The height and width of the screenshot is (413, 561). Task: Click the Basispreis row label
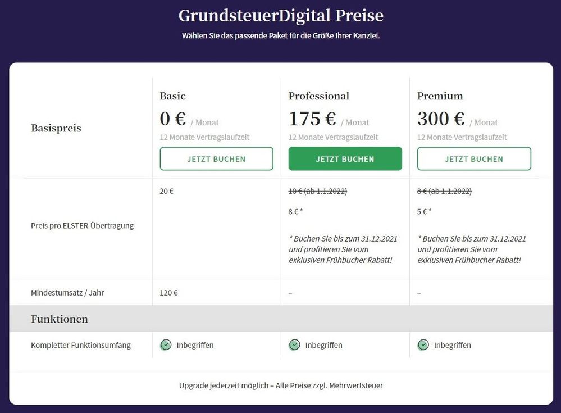click(x=56, y=128)
